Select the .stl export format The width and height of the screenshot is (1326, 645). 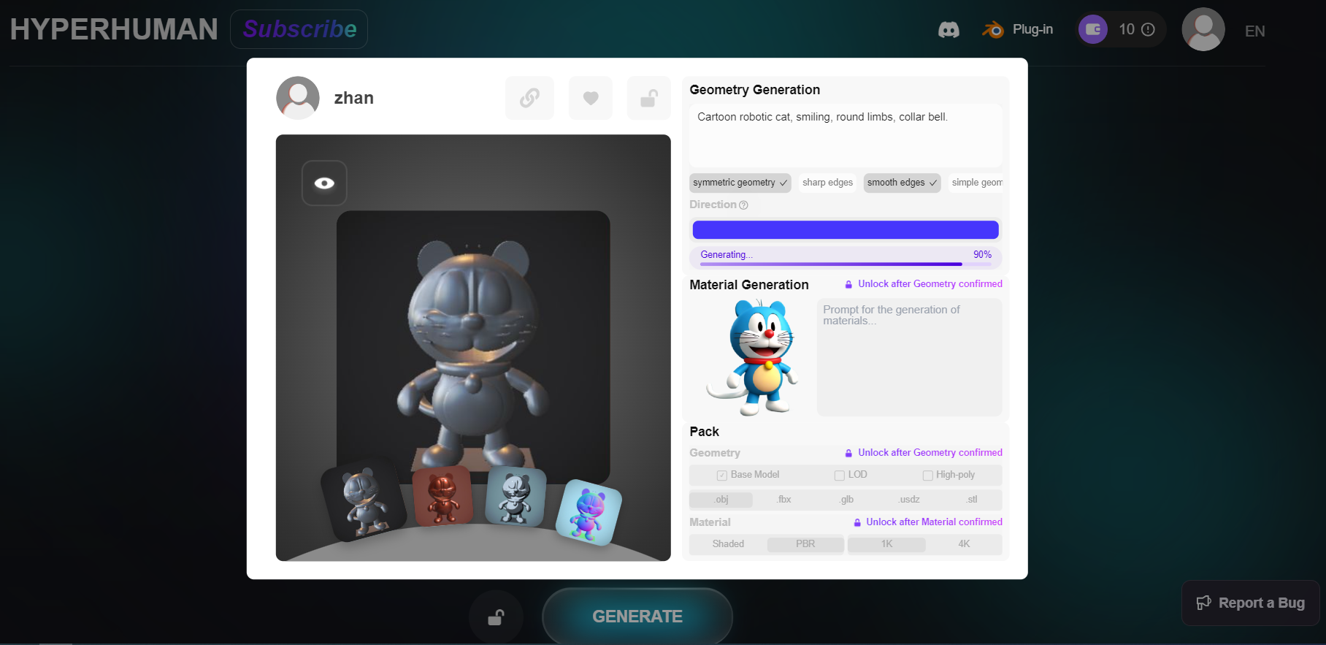coord(972,500)
